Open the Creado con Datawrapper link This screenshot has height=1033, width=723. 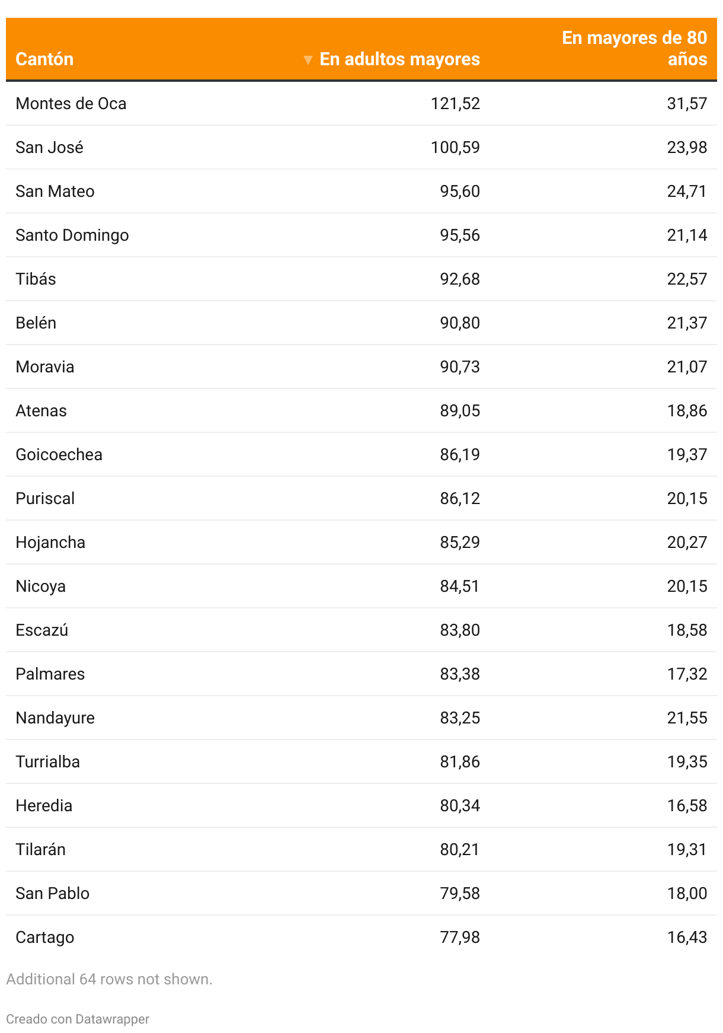pyautogui.click(x=78, y=1019)
